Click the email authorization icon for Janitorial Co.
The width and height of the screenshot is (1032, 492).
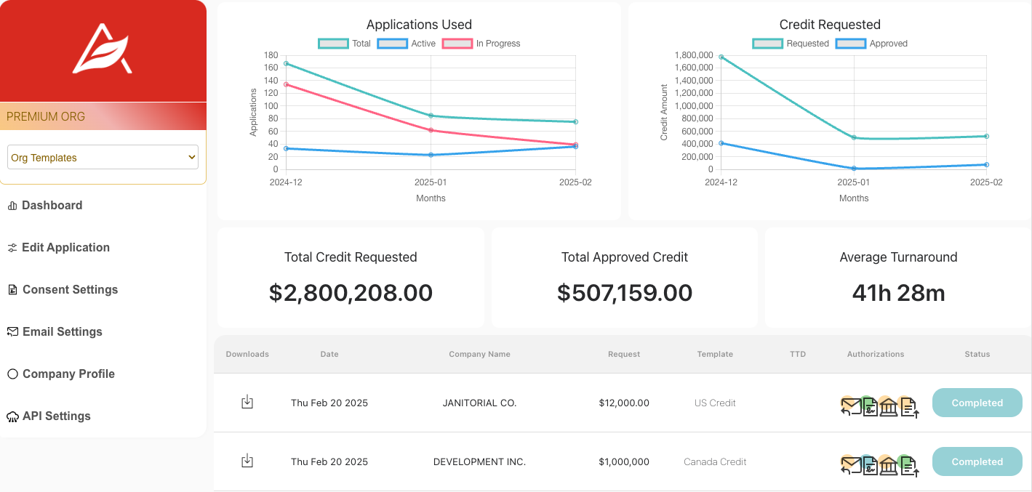pyautogui.click(x=849, y=406)
